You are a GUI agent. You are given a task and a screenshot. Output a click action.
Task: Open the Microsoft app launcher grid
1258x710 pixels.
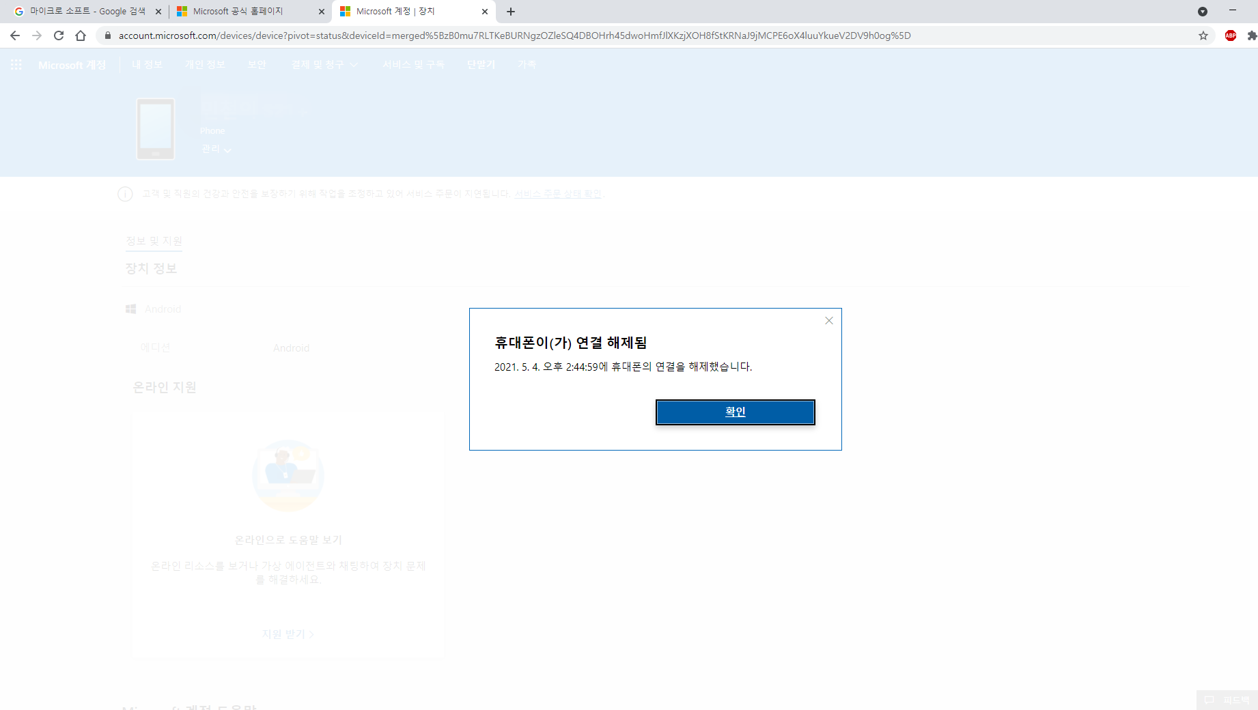click(16, 64)
